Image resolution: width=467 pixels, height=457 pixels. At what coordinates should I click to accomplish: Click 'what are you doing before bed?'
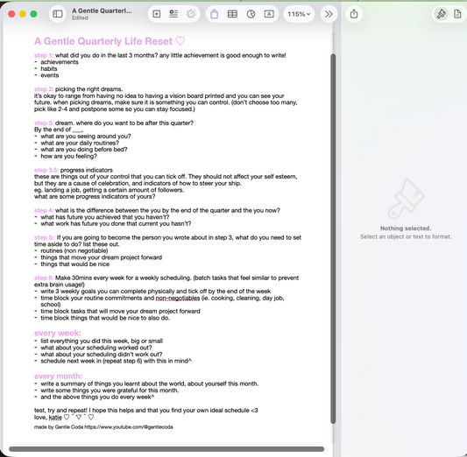click(84, 150)
